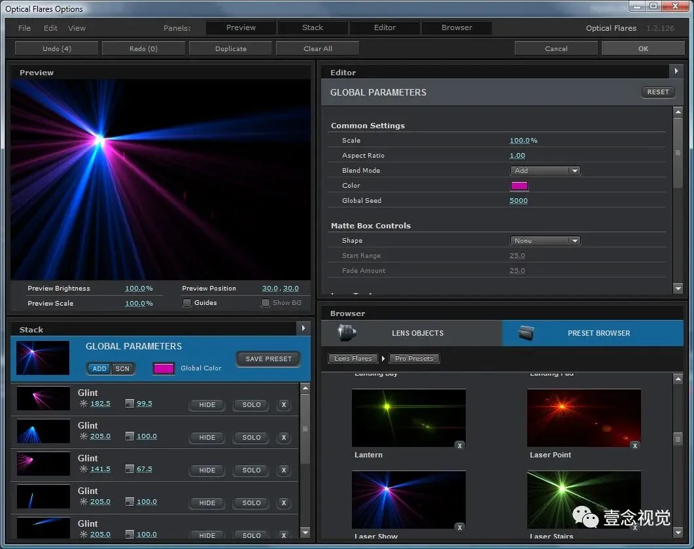The image size is (694, 549).
Task: Click the Save Preset button
Action: [x=268, y=359]
